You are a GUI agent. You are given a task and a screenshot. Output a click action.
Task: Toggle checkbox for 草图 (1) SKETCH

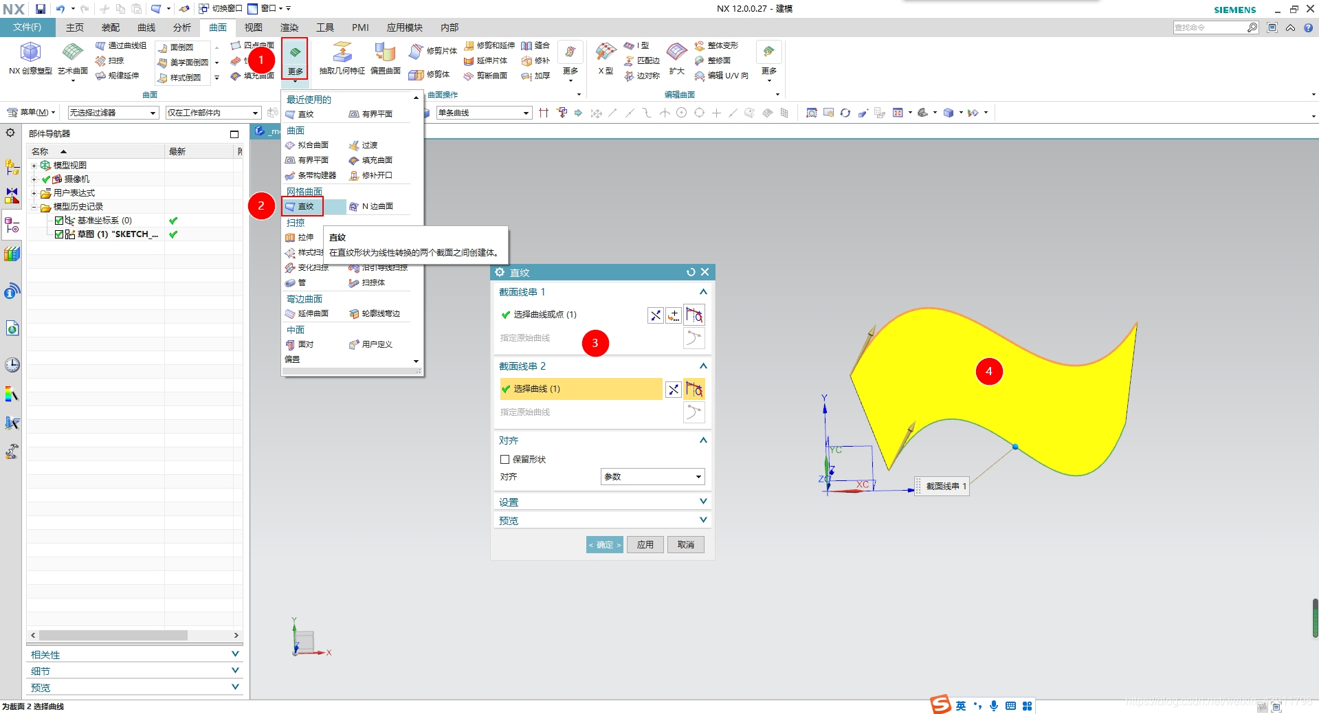pos(59,234)
